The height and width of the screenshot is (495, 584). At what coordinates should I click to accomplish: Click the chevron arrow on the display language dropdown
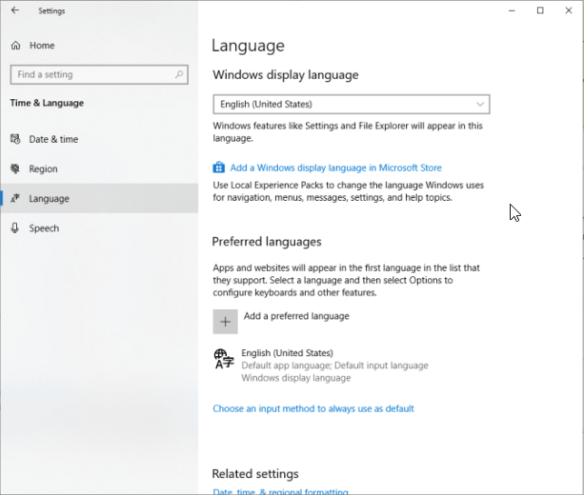[x=480, y=104]
